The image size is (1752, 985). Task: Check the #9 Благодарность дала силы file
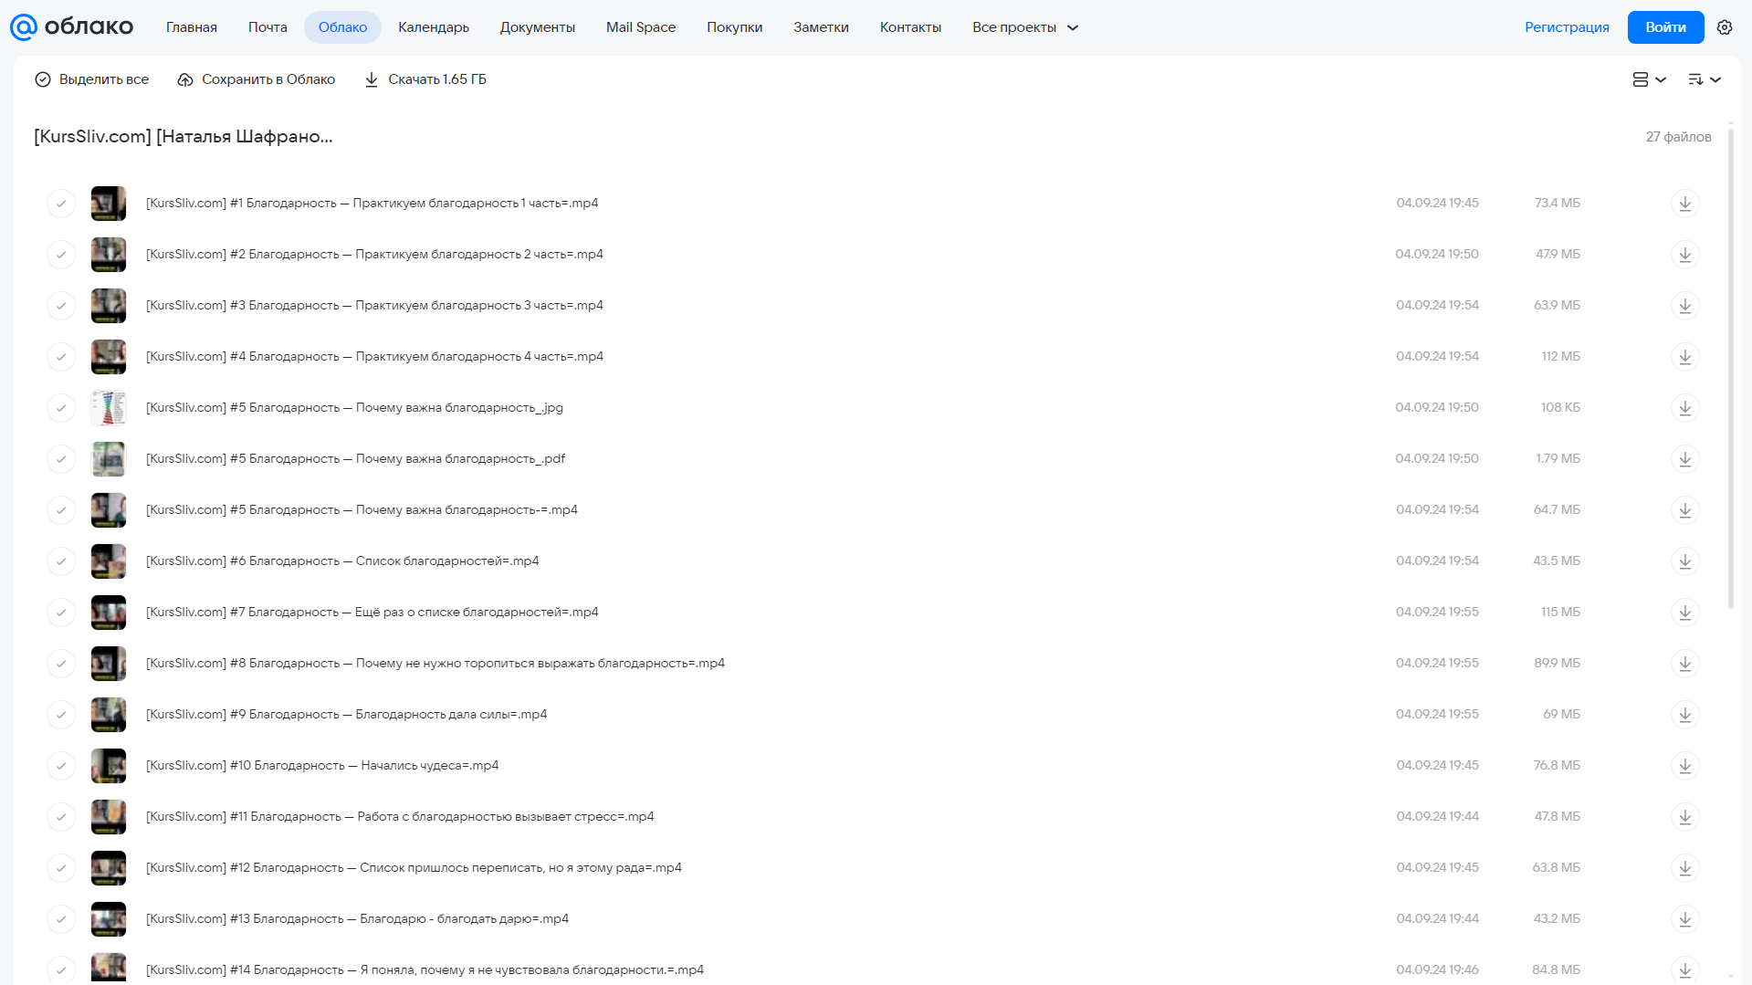61,715
